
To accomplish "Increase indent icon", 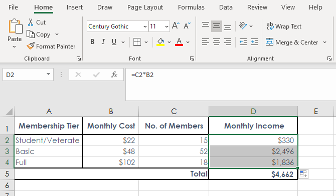I will pyautogui.click(x=254, y=42).
